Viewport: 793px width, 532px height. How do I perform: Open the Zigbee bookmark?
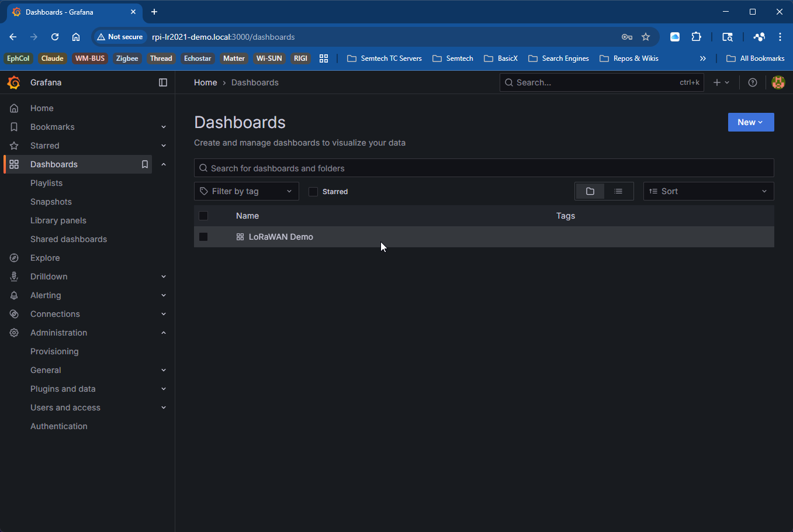tap(127, 58)
